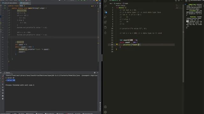Click the print icon in Run panel toolbar
Screen dimensions: 204x114
click(x=3, y=96)
